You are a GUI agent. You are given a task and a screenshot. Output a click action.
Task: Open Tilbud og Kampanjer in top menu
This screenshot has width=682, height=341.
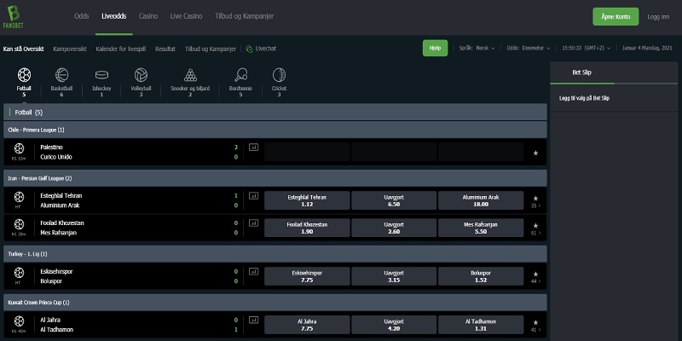[244, 16]
